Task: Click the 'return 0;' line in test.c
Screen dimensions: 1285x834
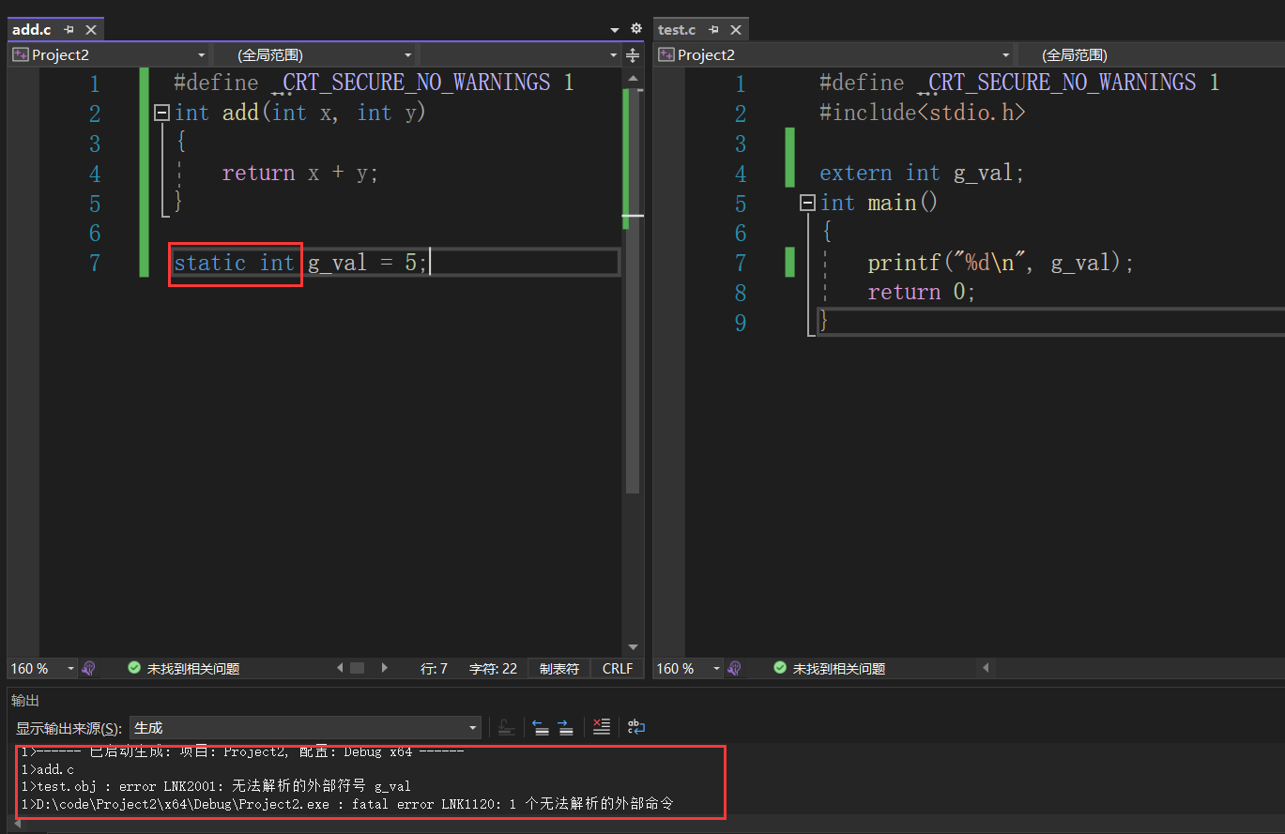Action: (922, 292)
